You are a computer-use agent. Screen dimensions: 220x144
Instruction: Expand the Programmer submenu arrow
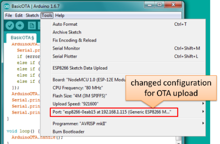pos(203,123)
